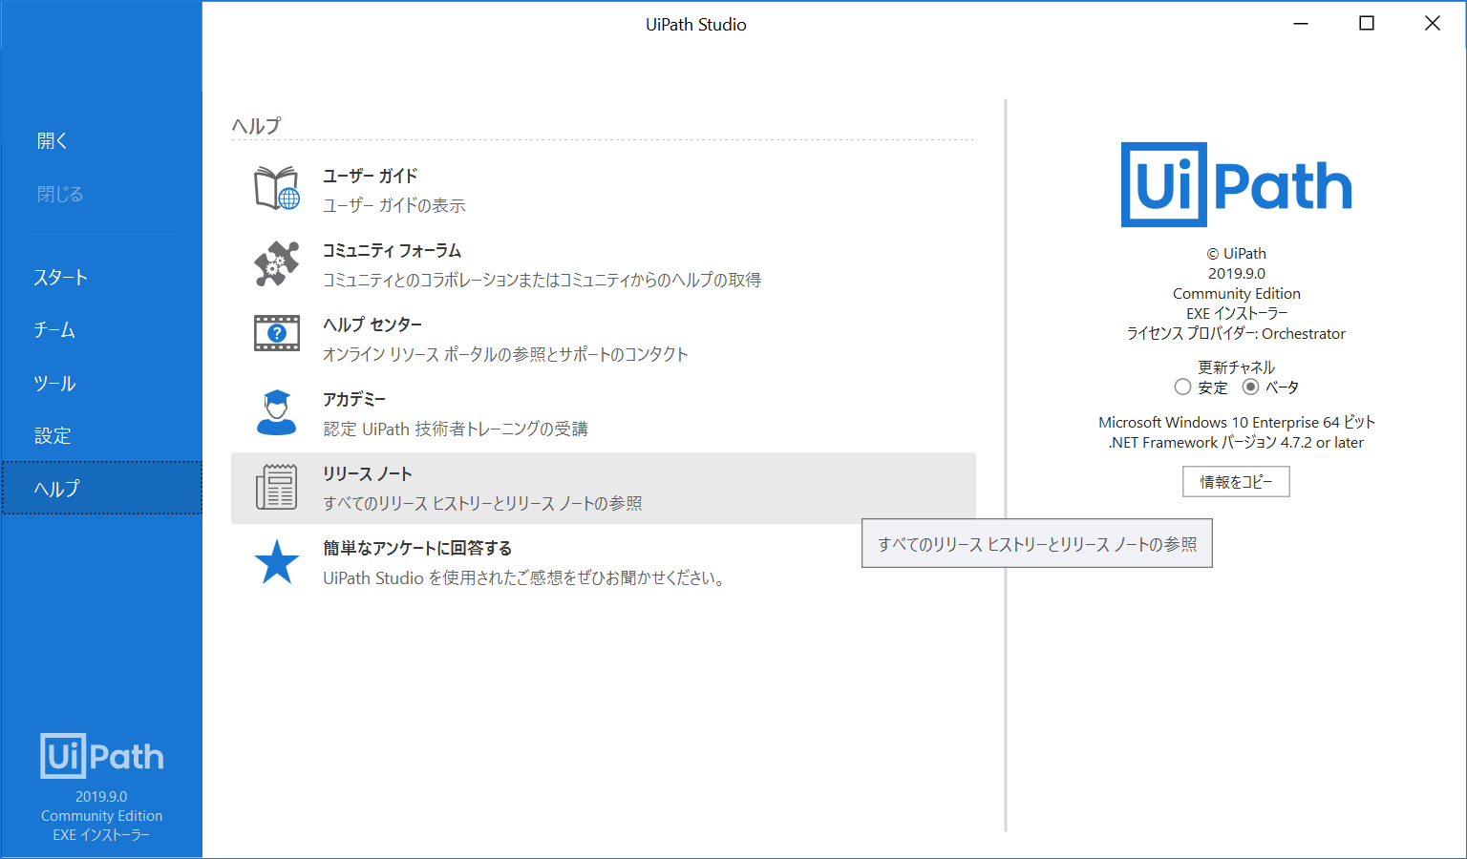Open the ツール section
This screenshot has height=859, width=1467.
[x=53, y=383]
